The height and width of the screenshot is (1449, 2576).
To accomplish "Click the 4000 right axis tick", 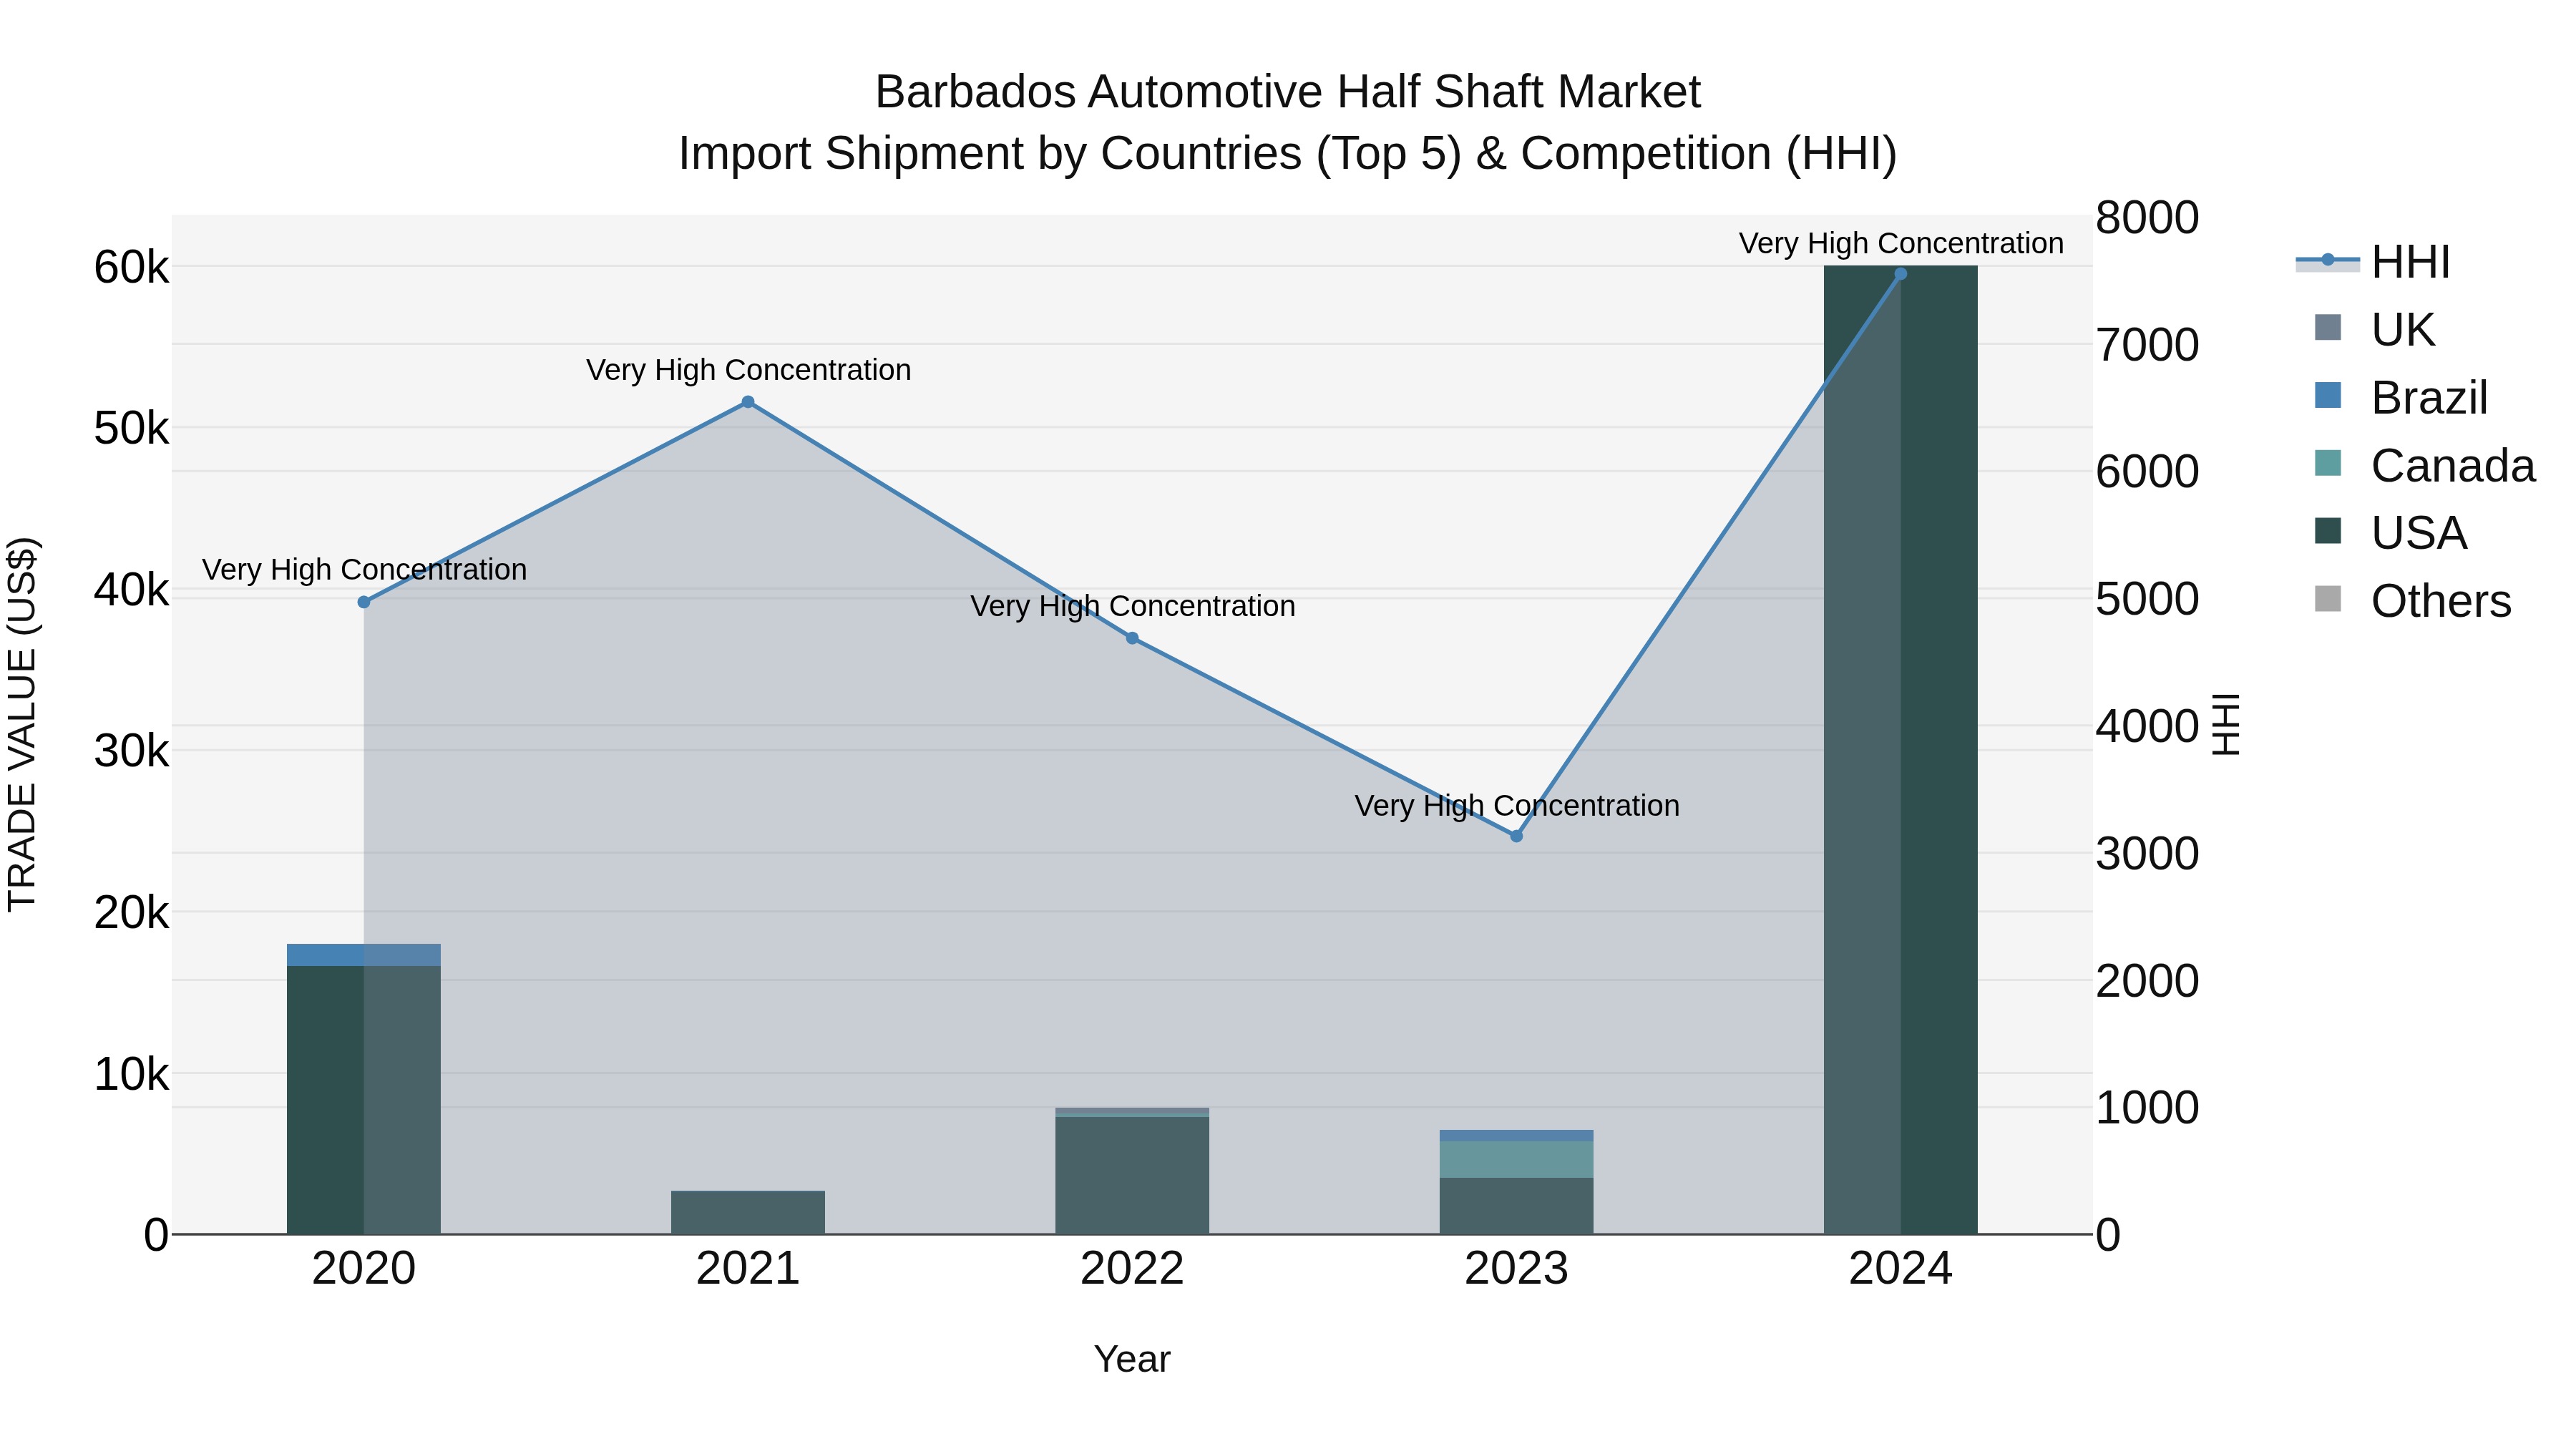I will click(2148, 726).
